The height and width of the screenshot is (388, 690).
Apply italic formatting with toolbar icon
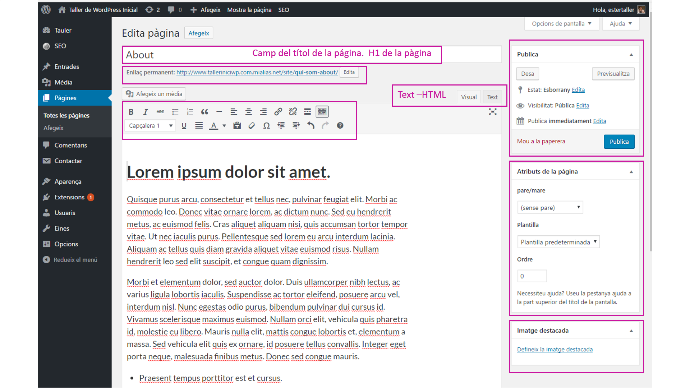[146, 112]
